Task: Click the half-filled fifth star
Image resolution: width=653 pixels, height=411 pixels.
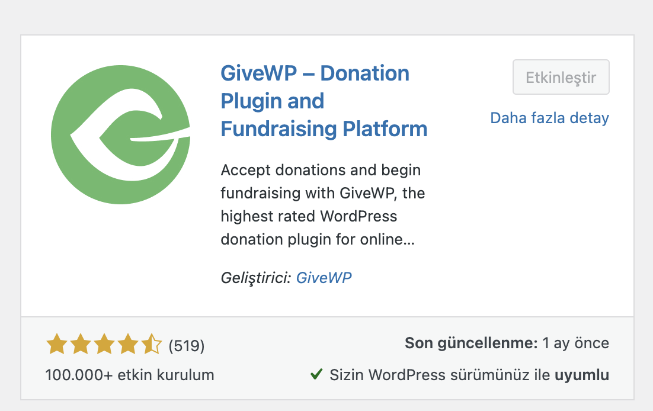Action: coord(151,344)
